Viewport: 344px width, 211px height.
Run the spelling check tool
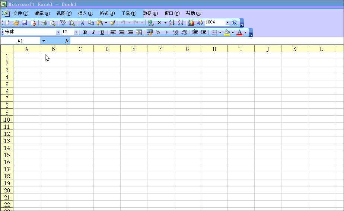pos(63,23)
